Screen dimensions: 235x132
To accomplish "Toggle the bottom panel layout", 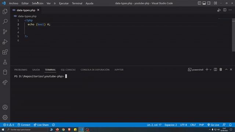I will (204, 3).
